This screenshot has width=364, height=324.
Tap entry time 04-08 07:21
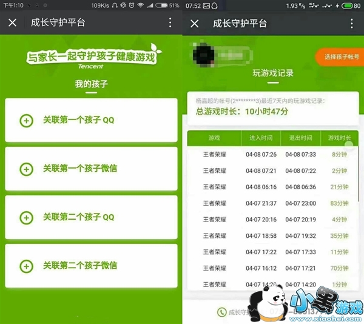pyautogui.click(x=261, y=171)
